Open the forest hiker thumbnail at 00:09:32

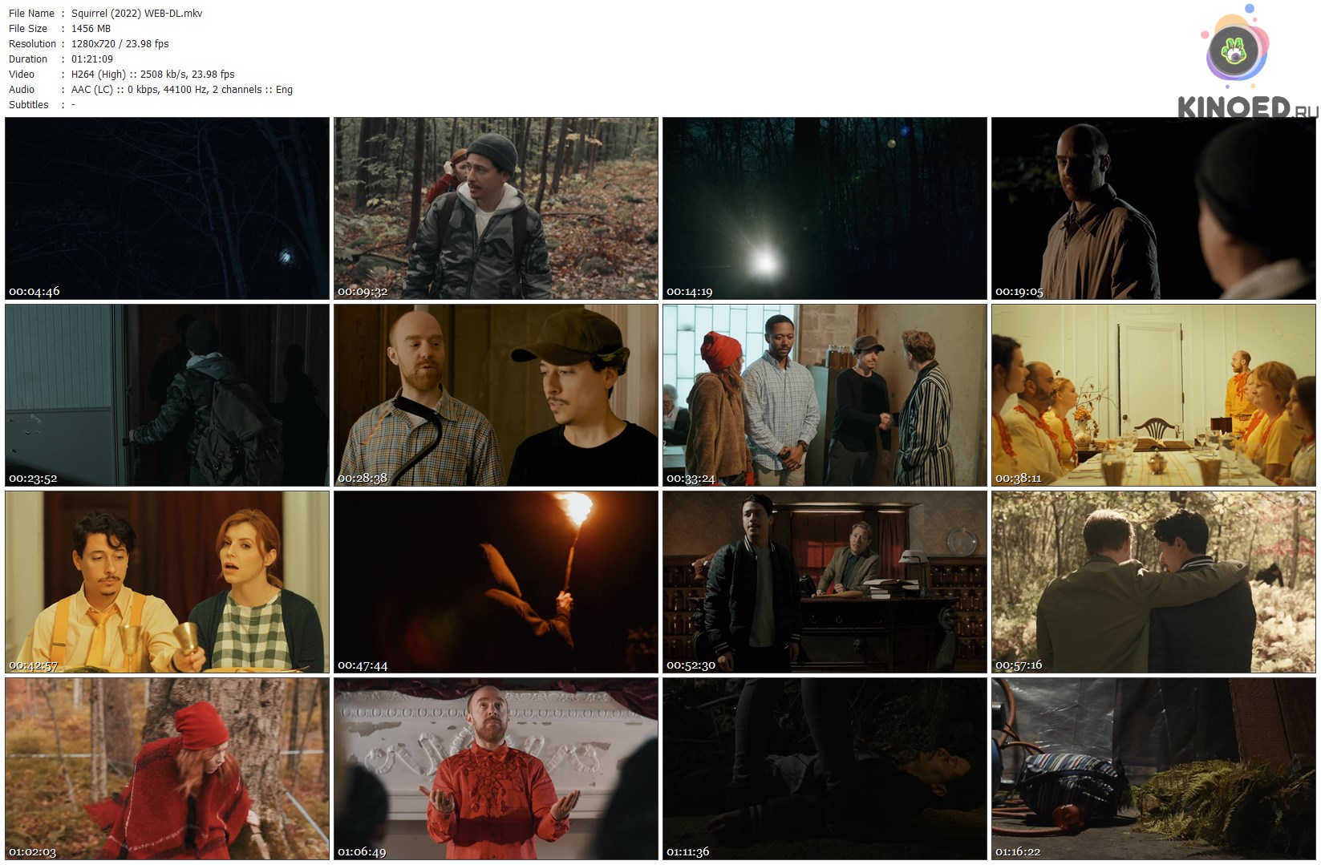(x=496, y=208)
